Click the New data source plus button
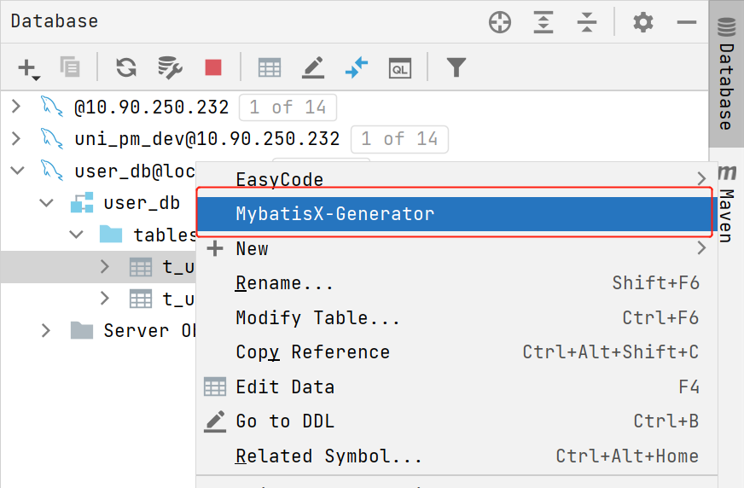Screen dimensions: 744x488 [x=28, y=68]
